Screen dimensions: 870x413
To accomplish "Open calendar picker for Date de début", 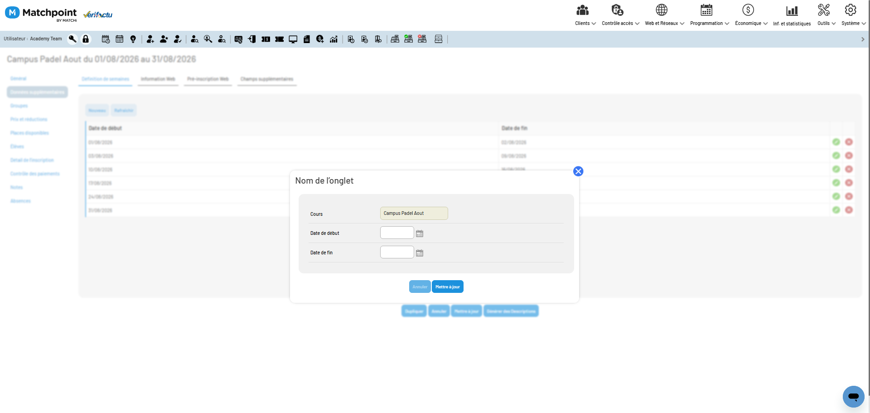I will pos(420,233).
